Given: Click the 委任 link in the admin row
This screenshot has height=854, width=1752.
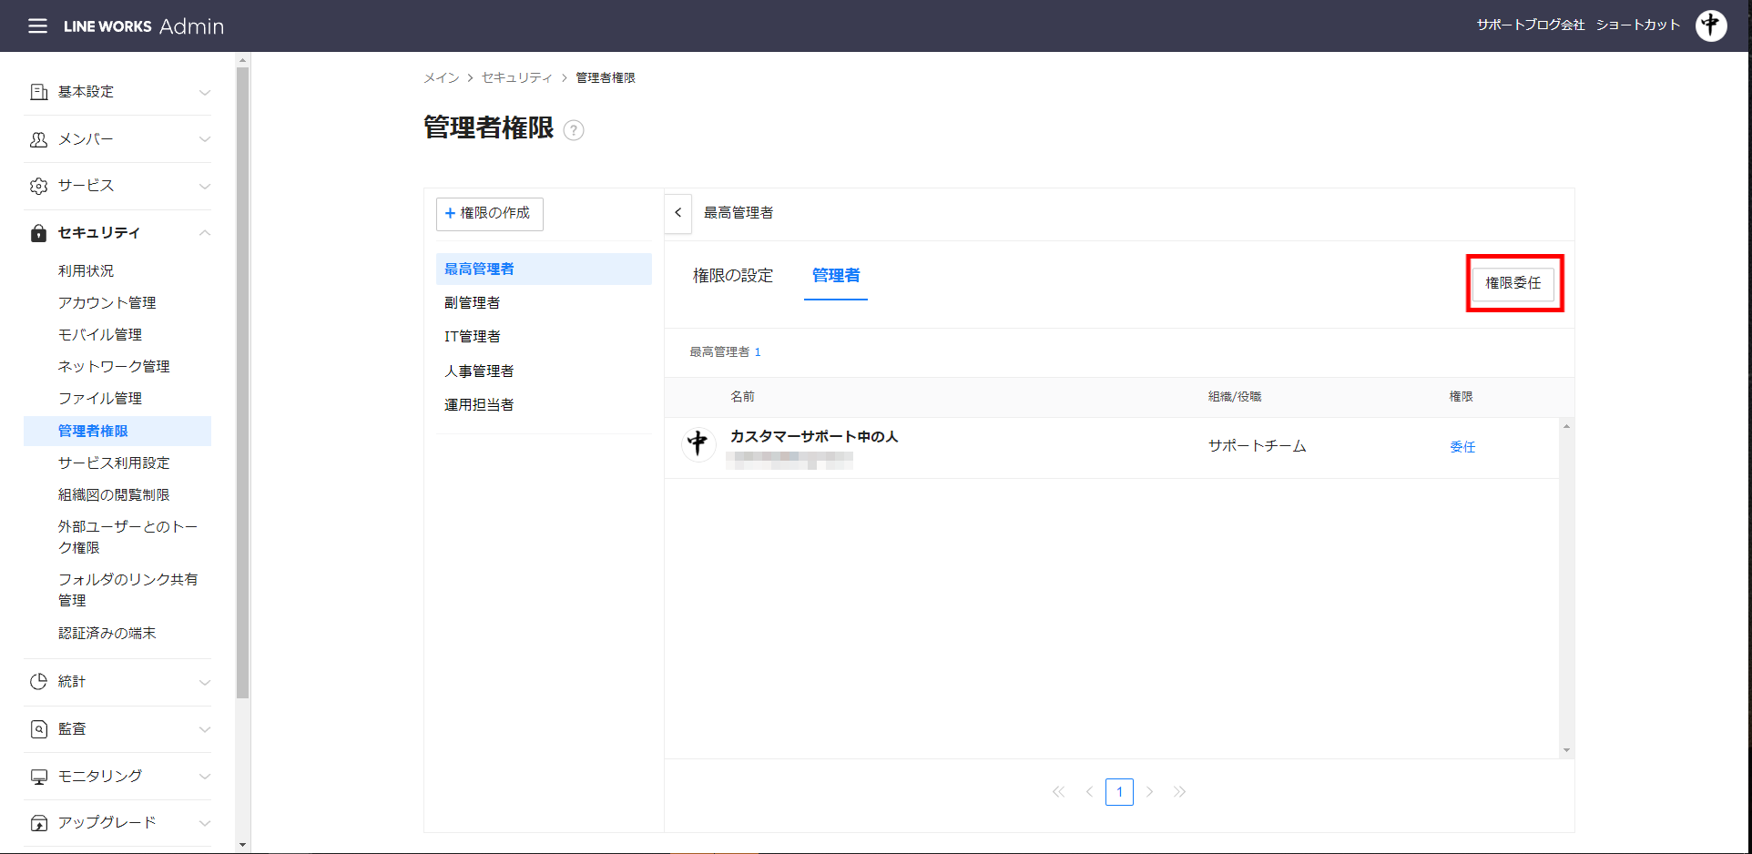Looking at the screenshot, I should click(1462, 447).
